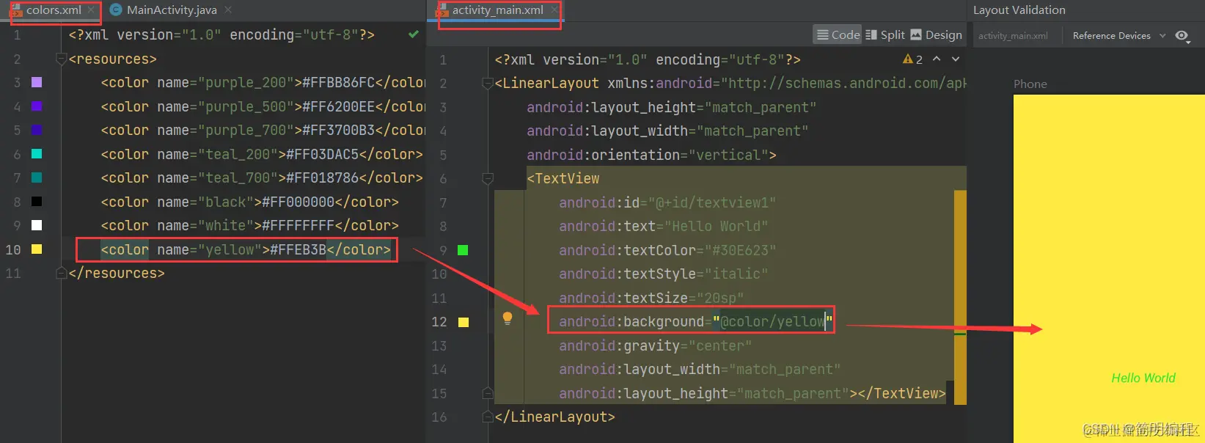This screenshot has height=443, width=1205.
Task: Open the Reference Devices dropdown
Action: point(1118,35)
